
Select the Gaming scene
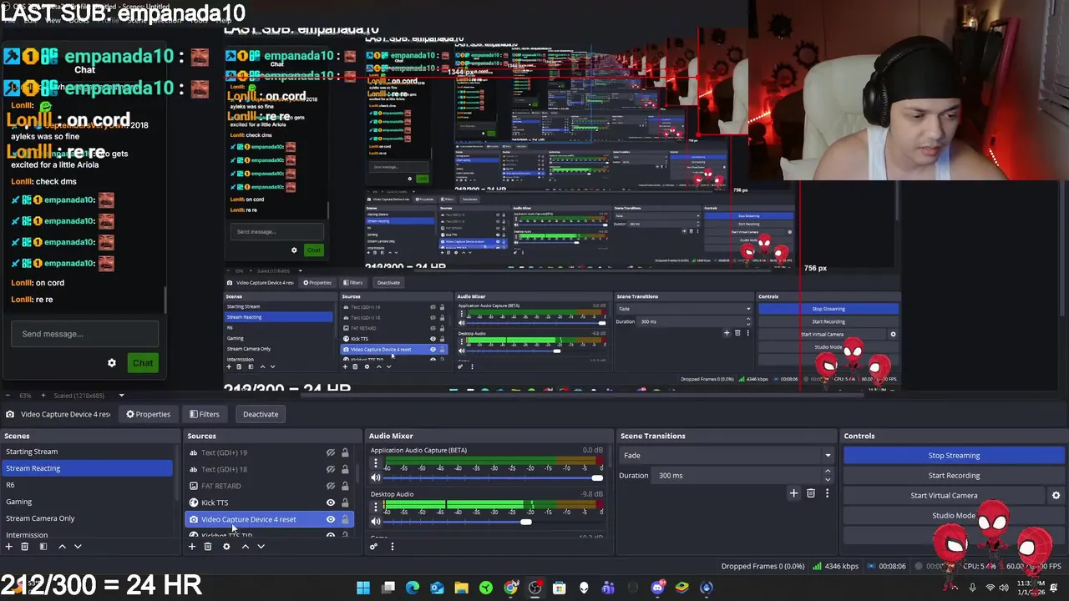coord(88,502)
